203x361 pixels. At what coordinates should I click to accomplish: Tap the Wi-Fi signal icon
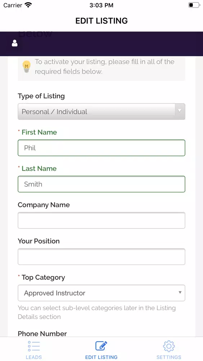pos(28,5)
